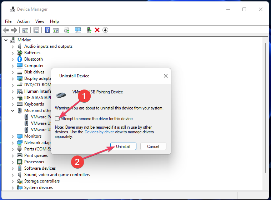
Task: Expand Audio inputs and outputs
Action: point(12,47)
